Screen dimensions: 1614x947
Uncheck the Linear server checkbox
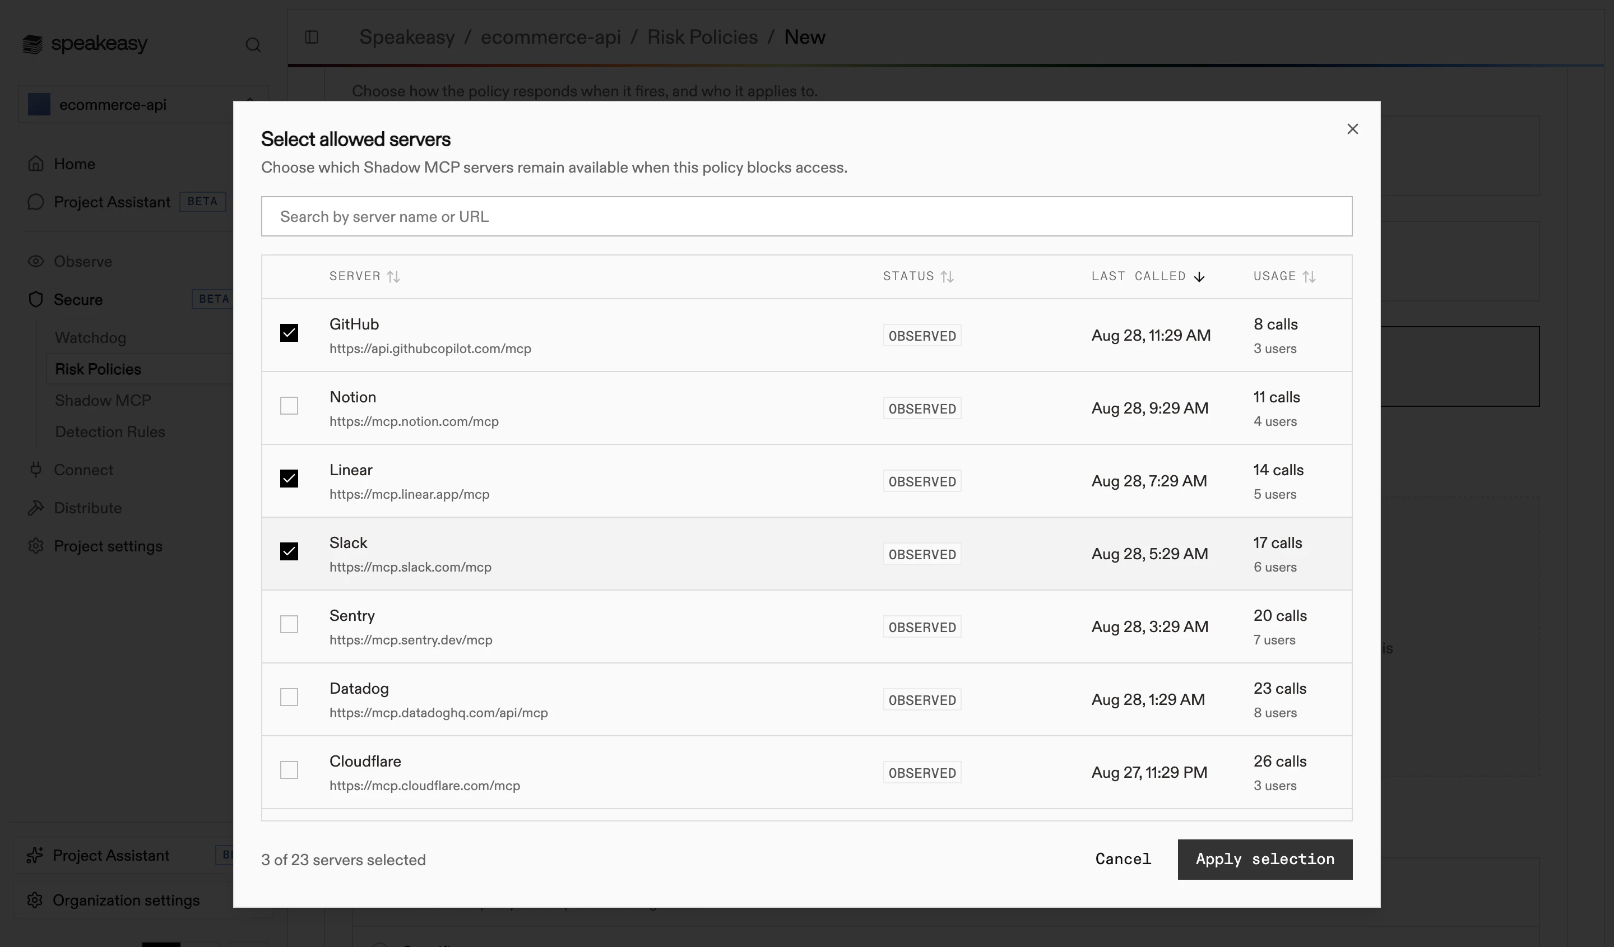click(289, 479)
